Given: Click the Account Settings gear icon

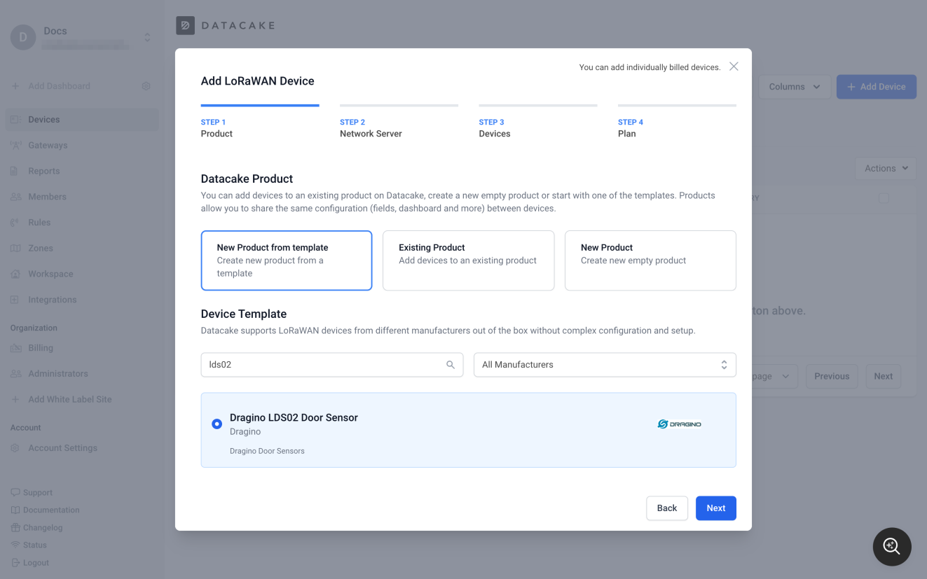Looking at the screenshot, I should click(15, 448).
